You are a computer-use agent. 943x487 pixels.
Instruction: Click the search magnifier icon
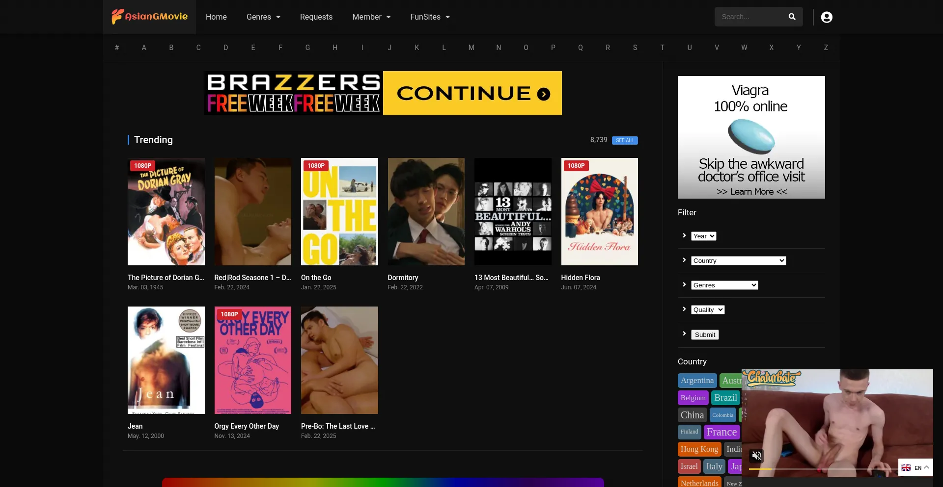(x=792, y=17)
